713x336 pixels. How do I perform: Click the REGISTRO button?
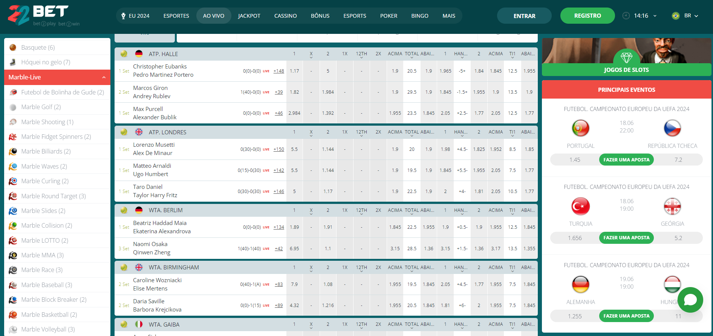(x=588, y=16)
